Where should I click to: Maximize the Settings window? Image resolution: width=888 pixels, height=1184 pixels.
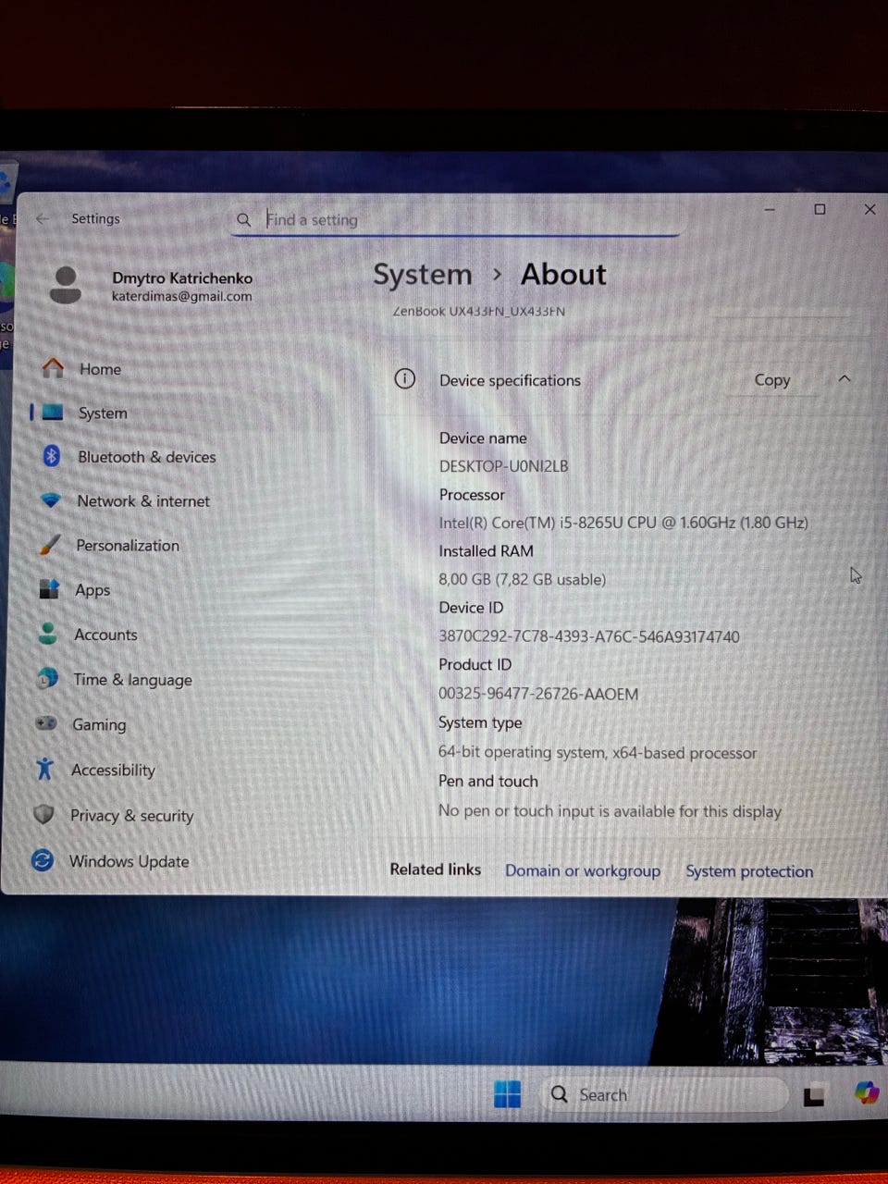[820, 210]
